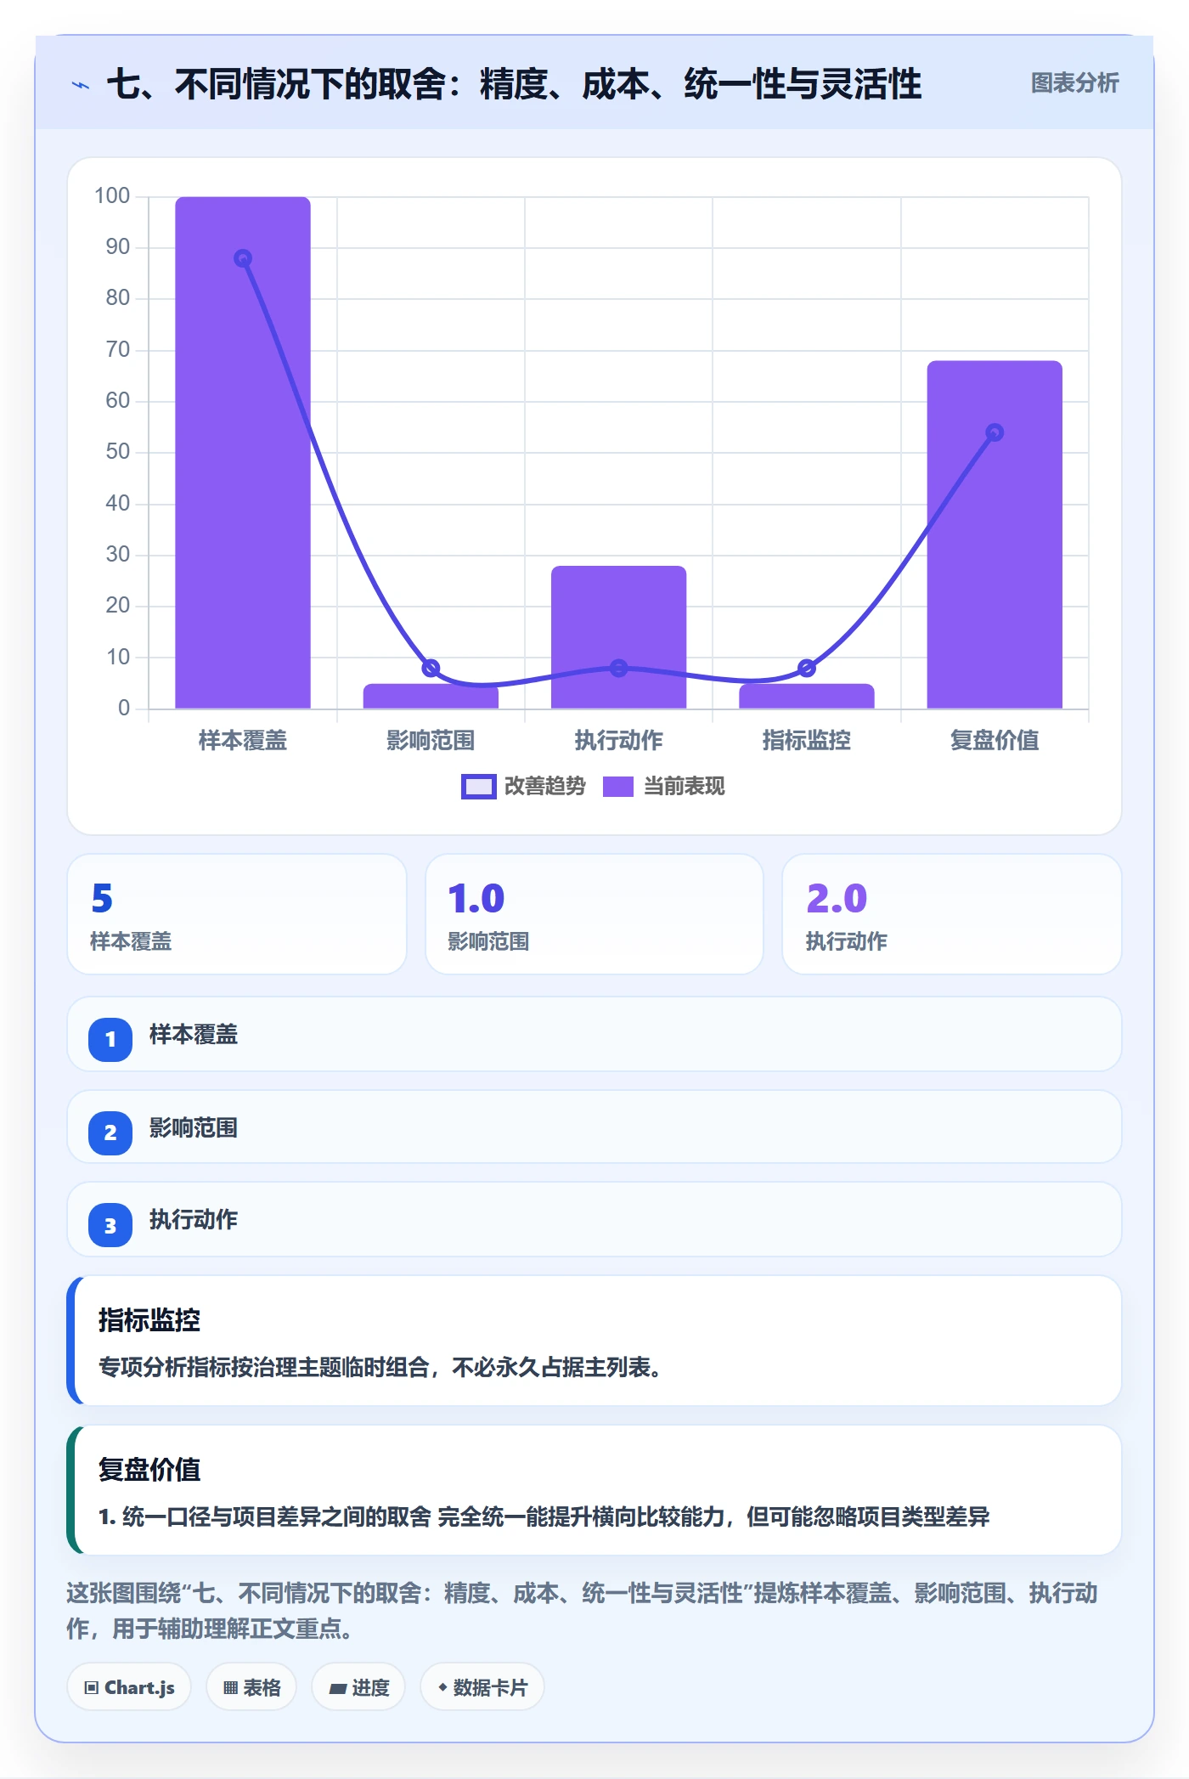Open the stat card showing 1.0 影响范围
Image resolution: width=1189 pixels, height=1779 pixels.
[594, 914]
